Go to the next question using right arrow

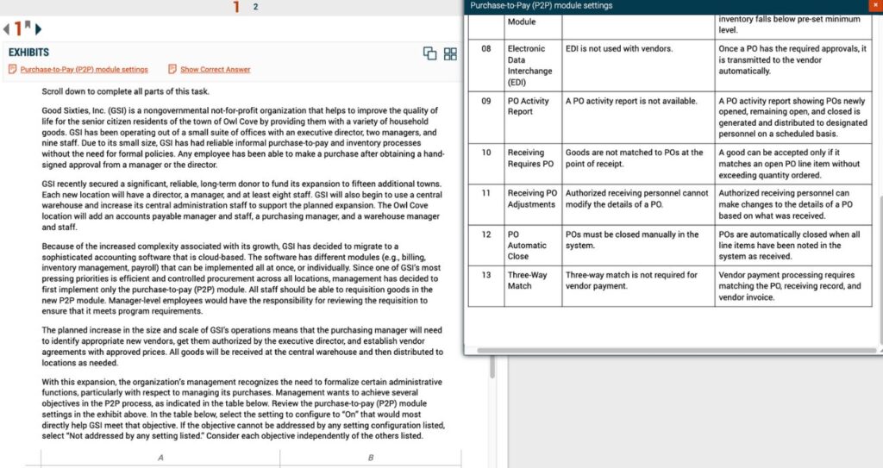point(39,29)
